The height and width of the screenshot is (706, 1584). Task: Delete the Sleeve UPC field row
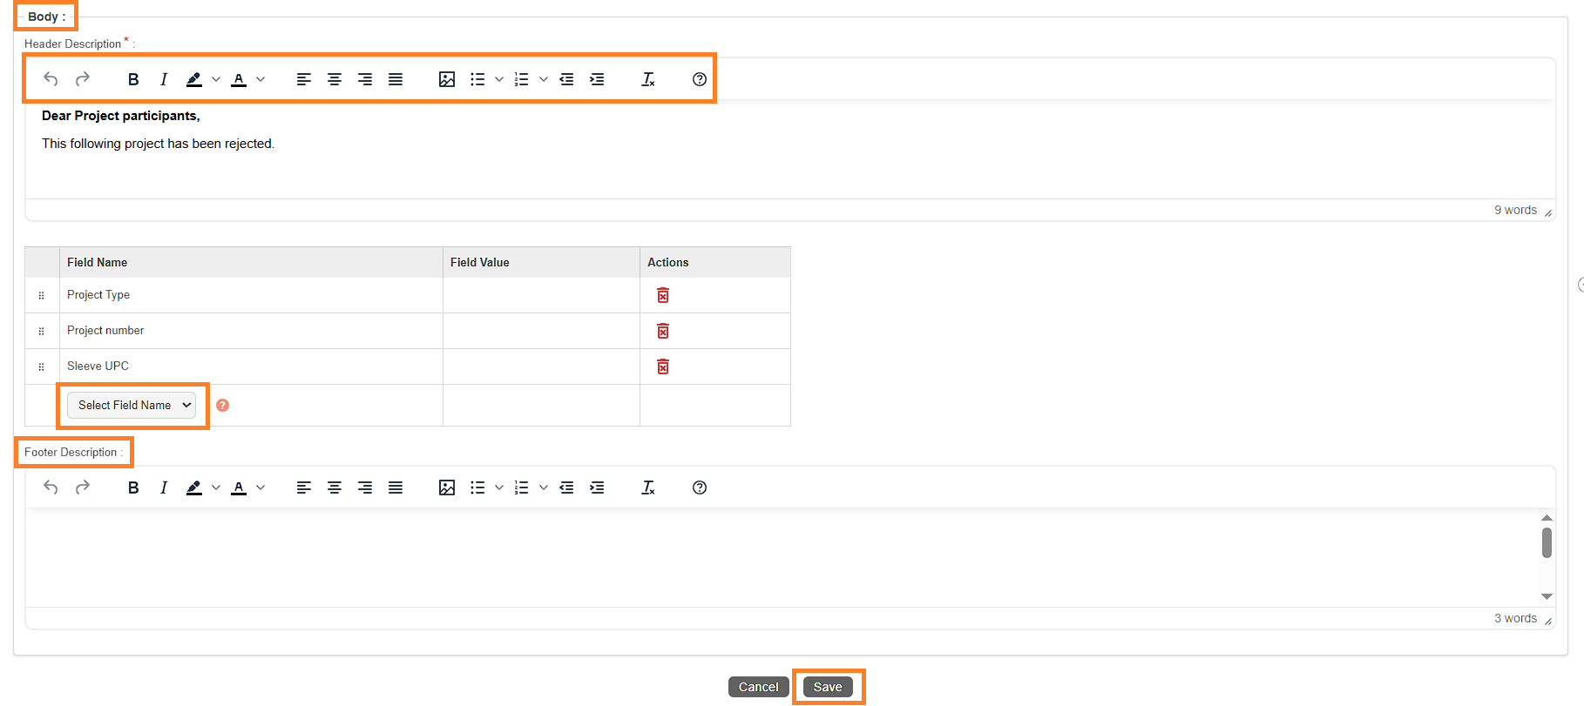pyautogui.click(x=663, y=366)
